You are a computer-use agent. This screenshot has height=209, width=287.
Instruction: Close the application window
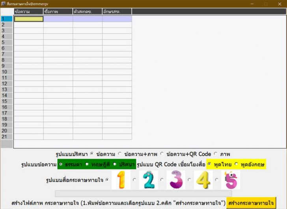280,4
